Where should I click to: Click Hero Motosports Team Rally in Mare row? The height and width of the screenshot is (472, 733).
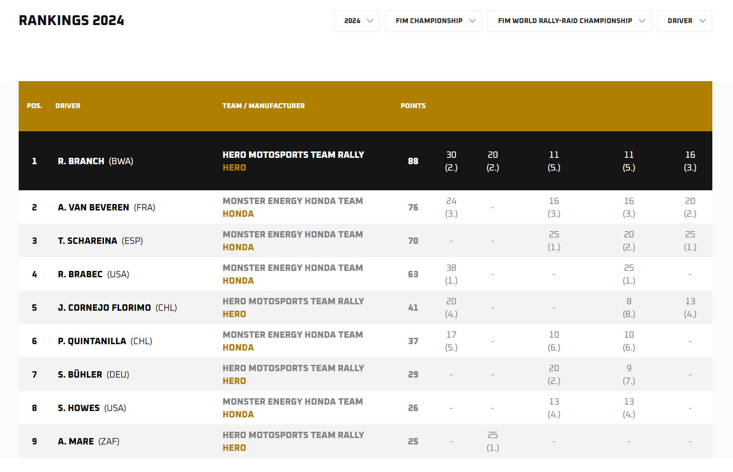pyautogui.click(x=293, y=435)
